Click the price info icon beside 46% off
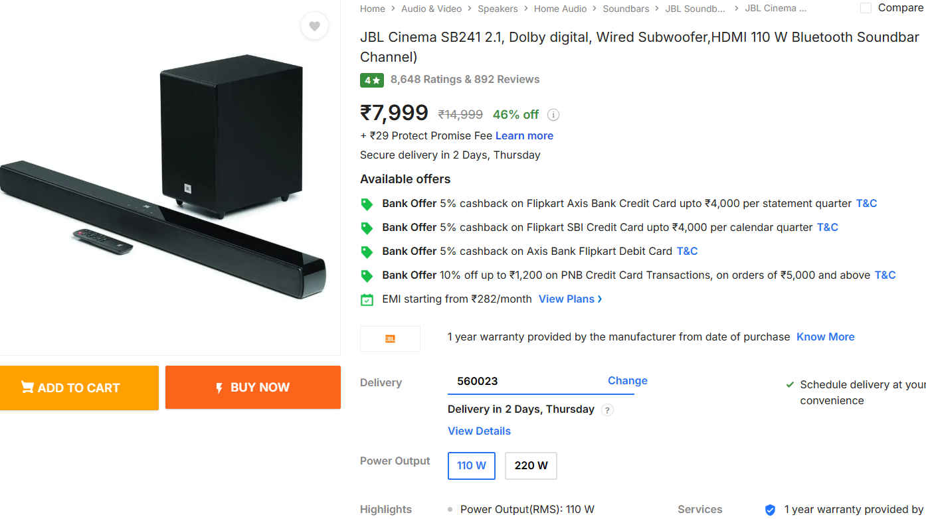The image size is (926, 519). 553,115
